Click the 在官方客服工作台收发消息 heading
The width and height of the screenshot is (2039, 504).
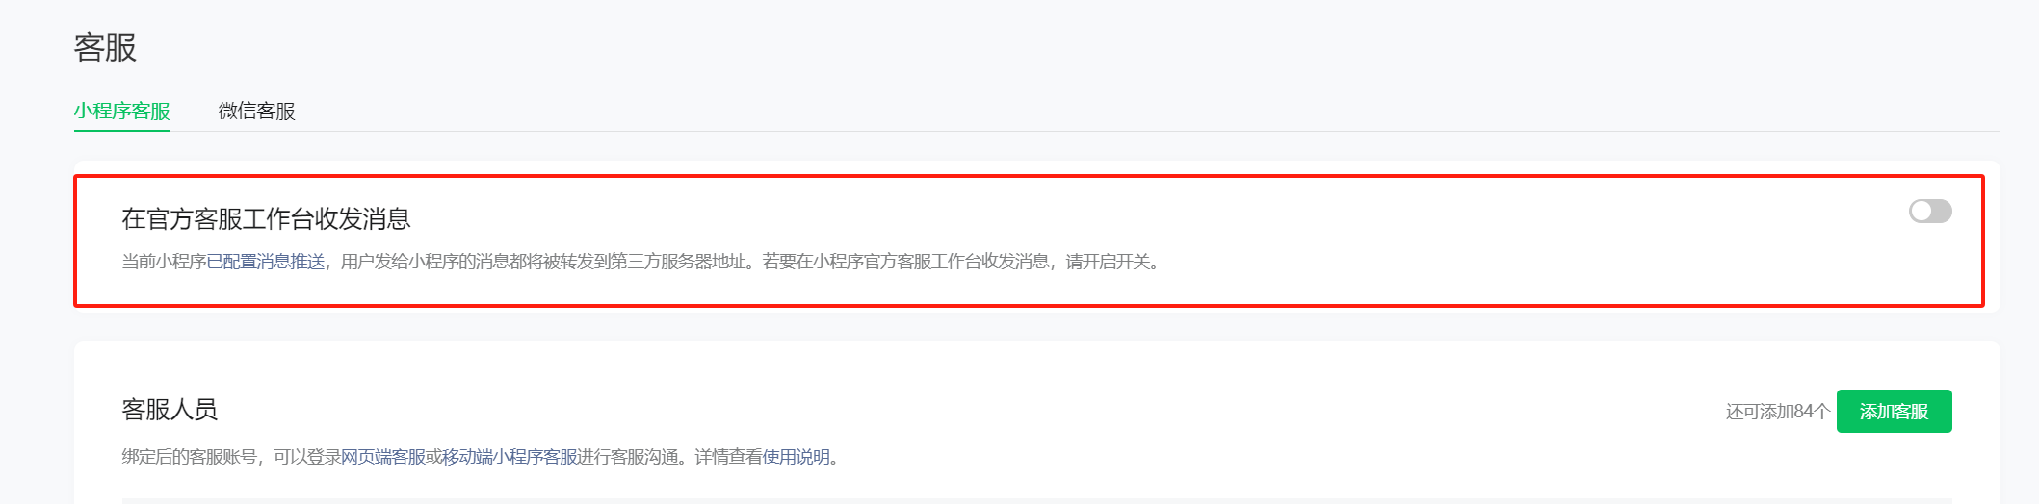coord(266,219)
